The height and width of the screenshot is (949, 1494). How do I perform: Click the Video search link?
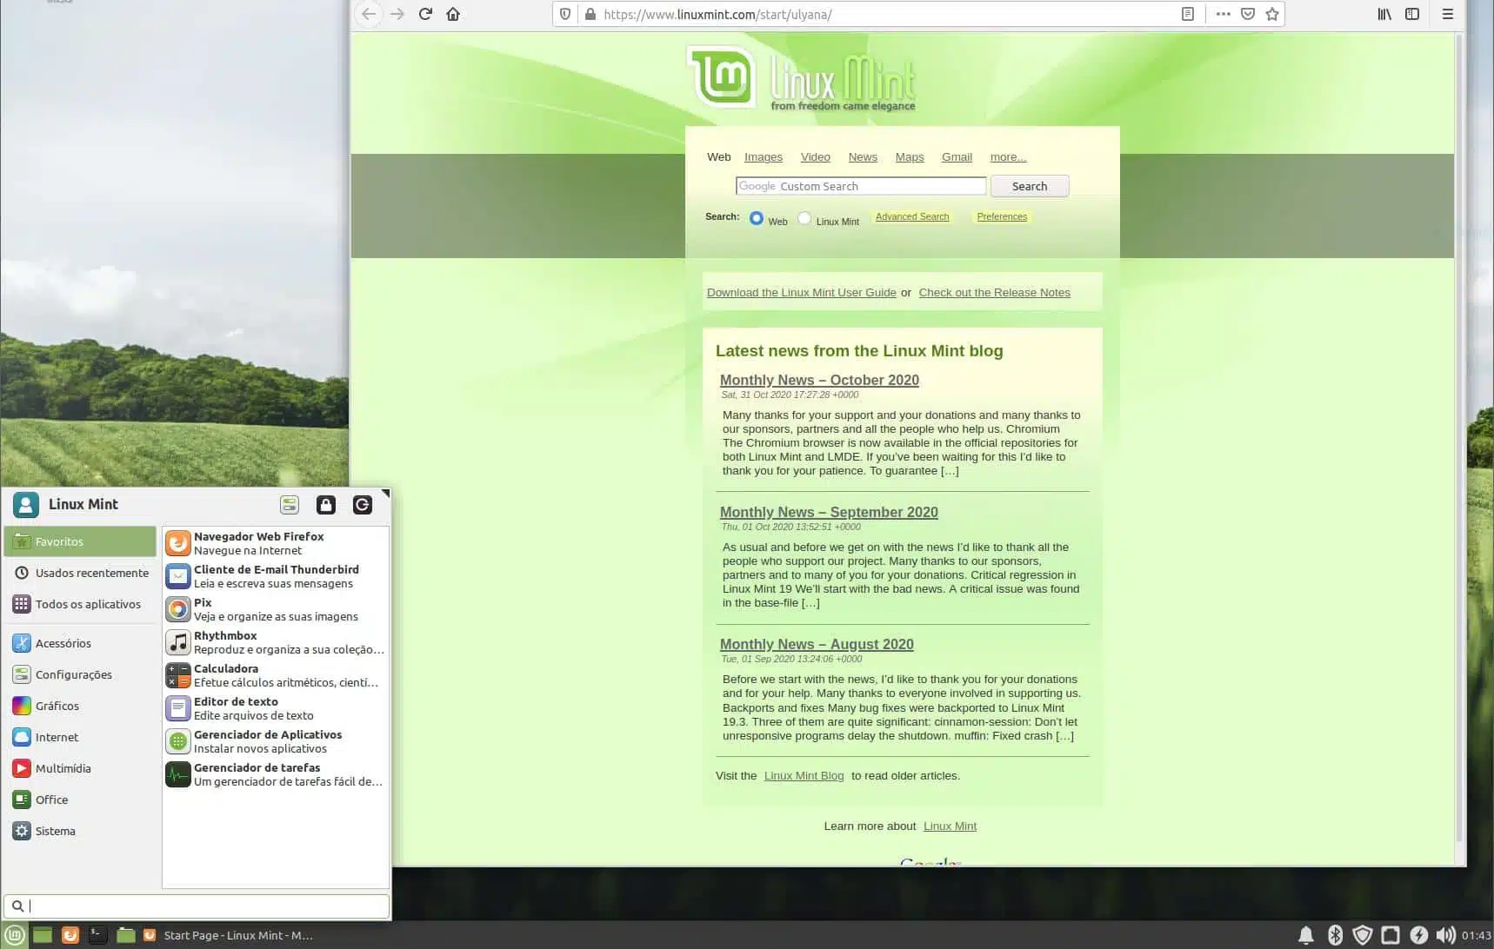816,157
